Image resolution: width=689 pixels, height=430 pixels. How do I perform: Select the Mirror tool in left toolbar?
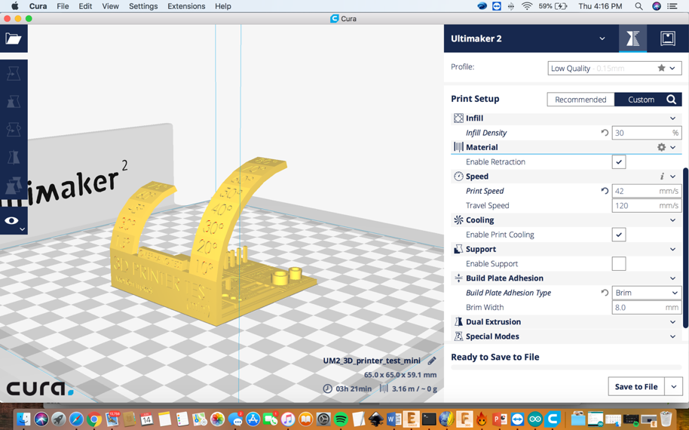[x=13, y=158]
